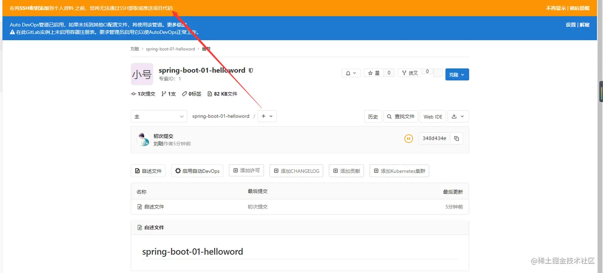Open the download source code dropdown
The height and width of the screenshot is (273, 603).
click(x=458, y=117)
